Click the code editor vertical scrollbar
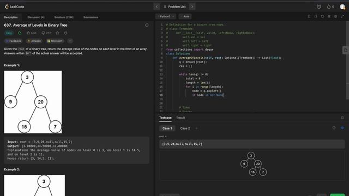Image resolution: width=349 pixels, height=196 pixels. pos(347,60)
